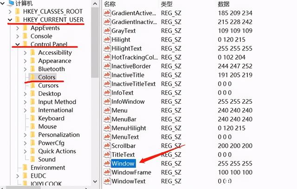Click the InfoWindow string icon
Viewport: 297px width, 189px height.
(x=107, y=101)
